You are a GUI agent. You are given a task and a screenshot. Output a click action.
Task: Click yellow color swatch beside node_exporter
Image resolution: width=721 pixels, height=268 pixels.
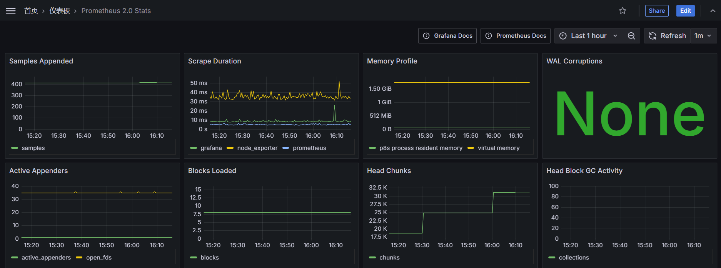[230, 148]
